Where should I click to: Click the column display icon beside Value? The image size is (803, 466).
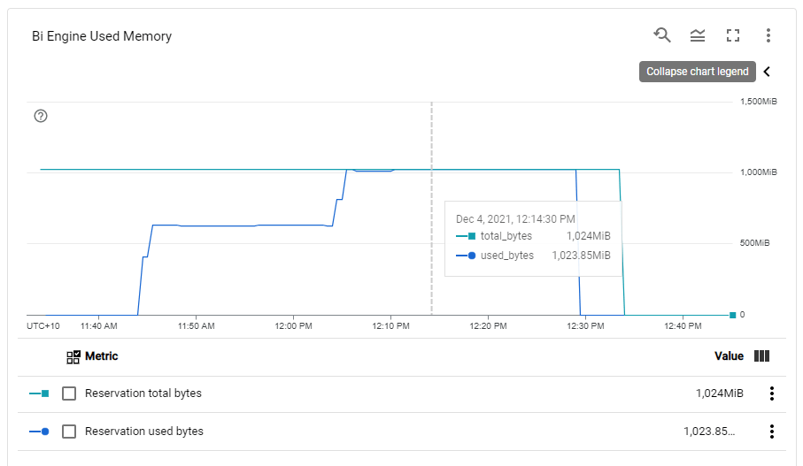click(761, 356)
